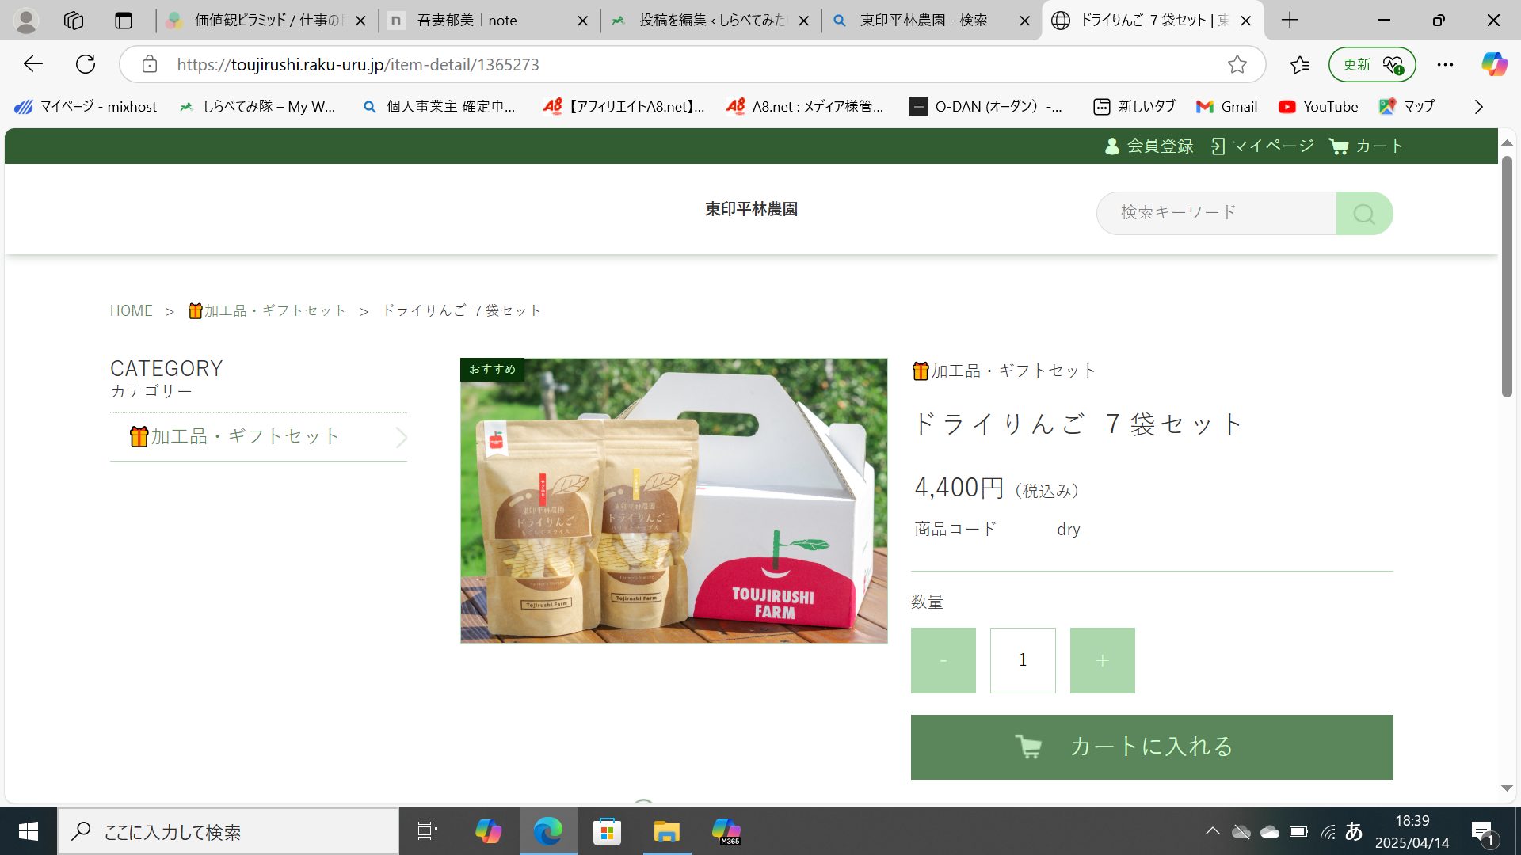Open browser favorites list icon
This screenshot has width=1521, height=855.
(x=1299, y=65)
